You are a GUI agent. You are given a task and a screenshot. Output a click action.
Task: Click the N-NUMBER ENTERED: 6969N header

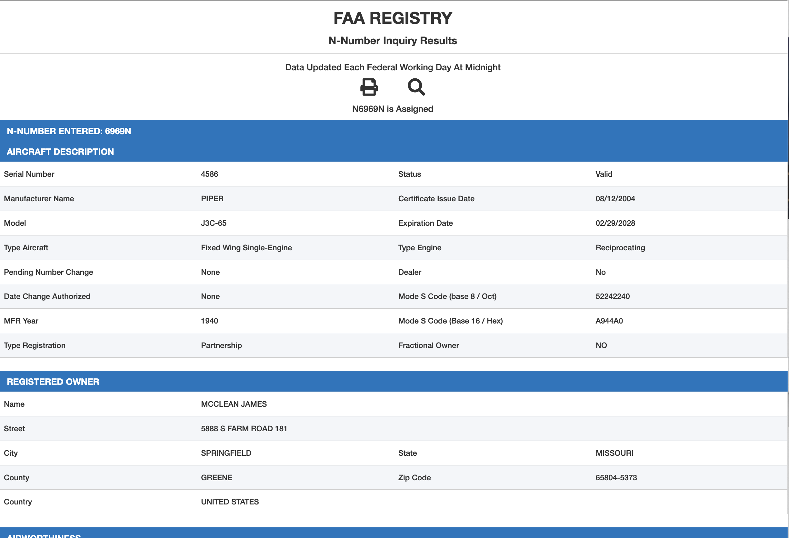click(69, 131)
